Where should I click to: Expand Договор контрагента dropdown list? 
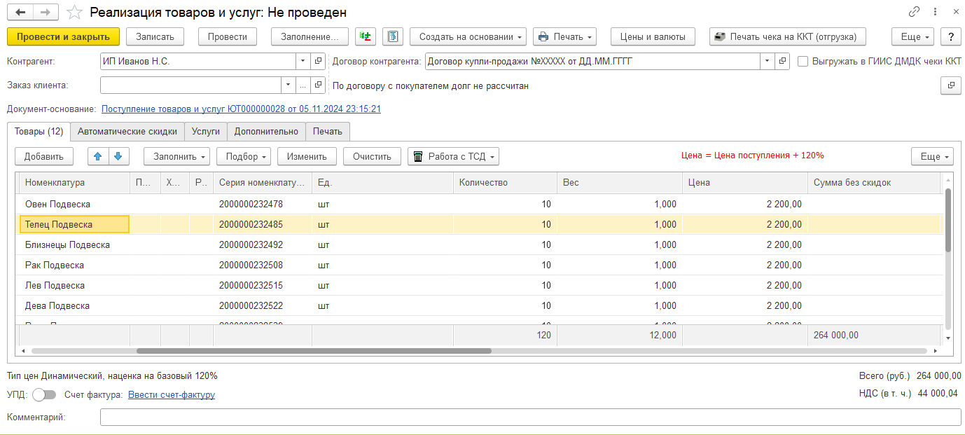(768, 62)
